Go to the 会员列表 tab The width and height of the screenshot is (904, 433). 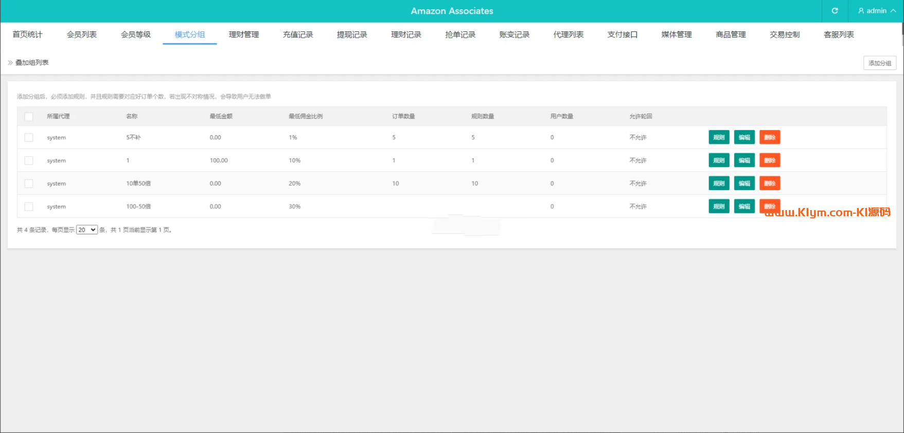point(82,34)
